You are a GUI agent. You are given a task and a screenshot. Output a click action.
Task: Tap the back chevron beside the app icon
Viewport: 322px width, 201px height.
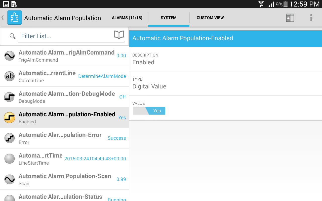click(3, 18)
